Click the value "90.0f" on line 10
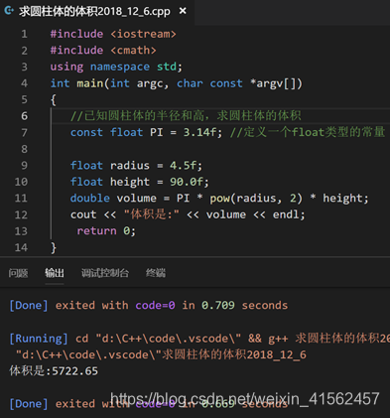The height and width of the screenshot is (418, 390). (x=187, y=182)
